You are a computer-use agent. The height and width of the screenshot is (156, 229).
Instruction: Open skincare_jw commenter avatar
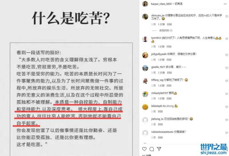(145, 17)
